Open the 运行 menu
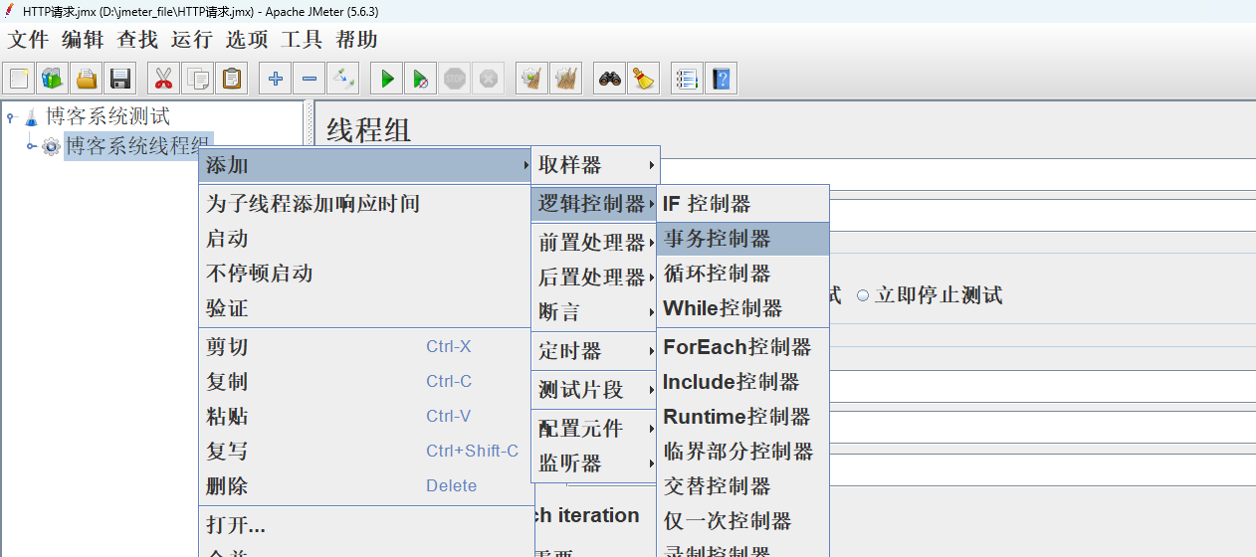 192,40
